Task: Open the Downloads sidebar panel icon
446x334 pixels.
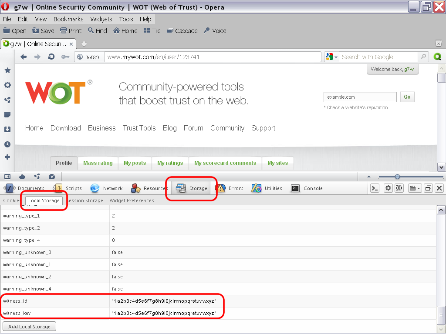Action: (8, 130)
